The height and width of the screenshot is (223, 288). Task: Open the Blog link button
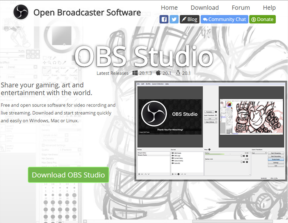point(189,19)
